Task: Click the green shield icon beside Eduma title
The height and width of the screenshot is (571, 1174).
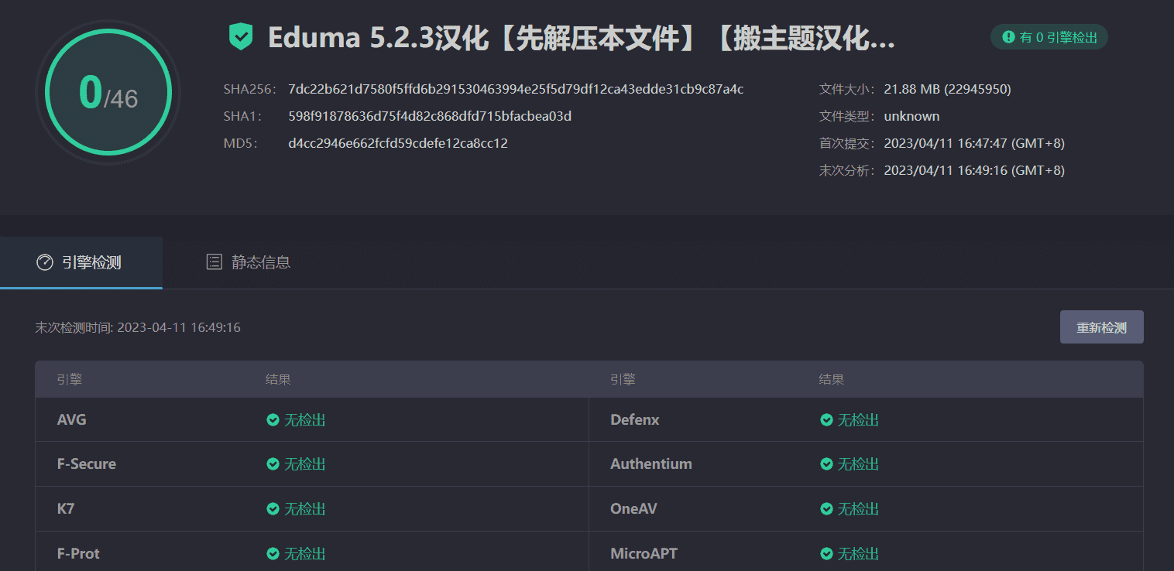Action: (x=241, y=36)
